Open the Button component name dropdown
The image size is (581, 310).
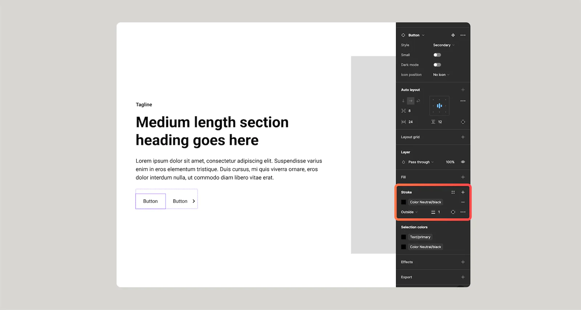(416, 35)
